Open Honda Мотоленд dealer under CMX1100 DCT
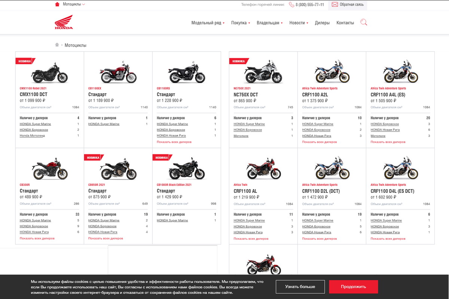The width and height of the screenshot is (449, 299). [32, 136]
